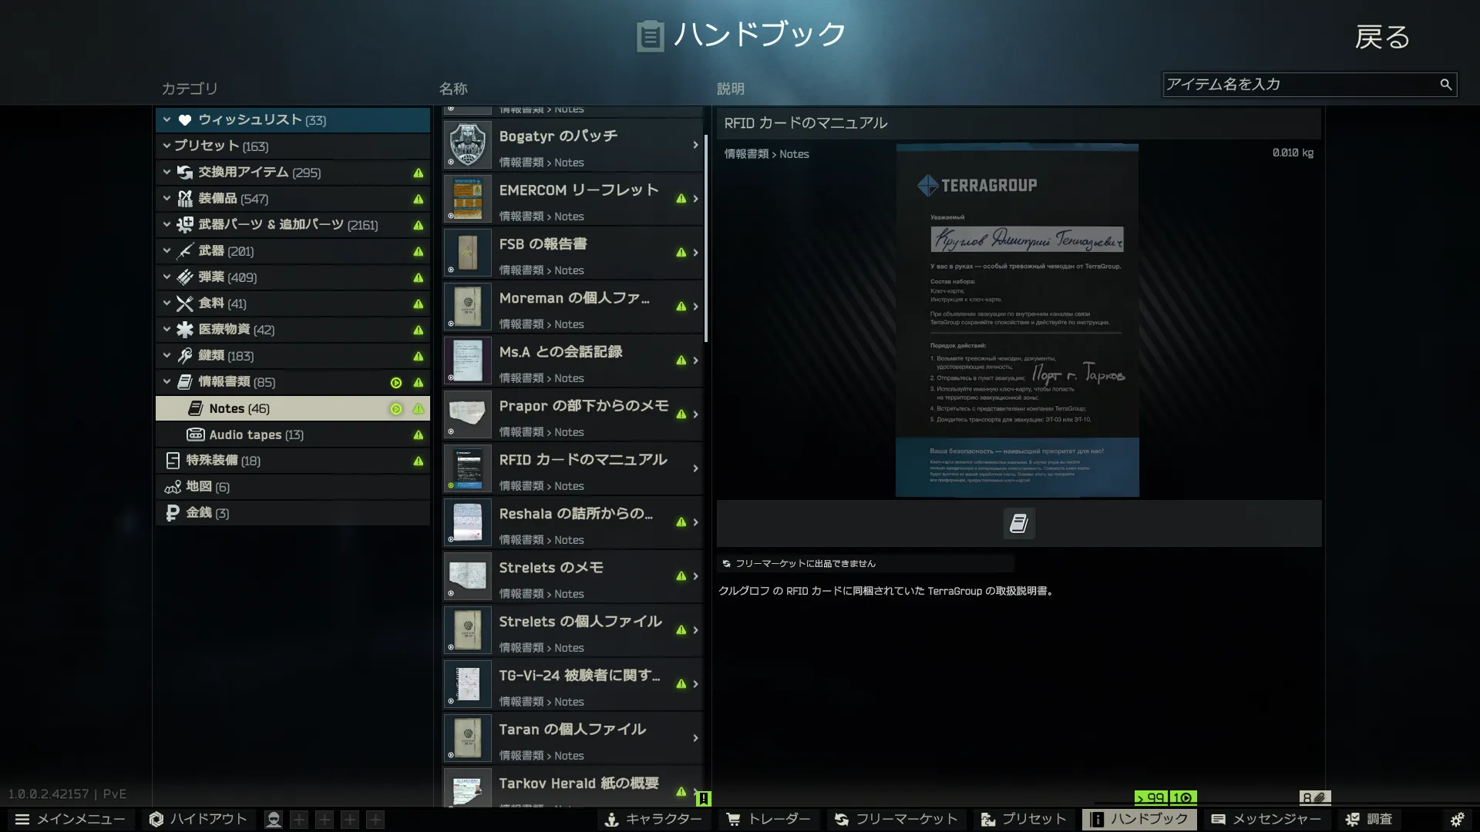Open the メインメニュー button
This screenshot has width=1480, height=832.
point(70,819)
